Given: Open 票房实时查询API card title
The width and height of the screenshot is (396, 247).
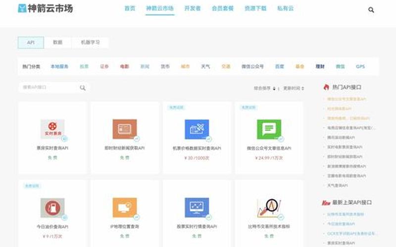Looking at the screenshot, I should pyautogui.click(x=52, y=148).
